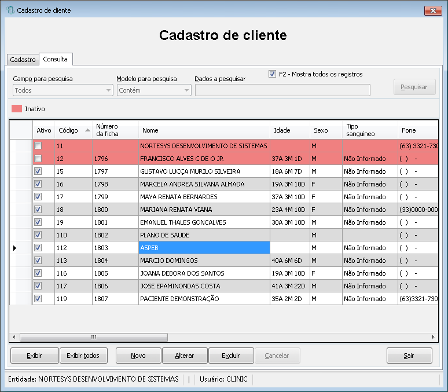The height and width of the screenshot is (392, 448).
Task: Click the horizontal scrollbar thumb
Action: (x=94, y=337)
